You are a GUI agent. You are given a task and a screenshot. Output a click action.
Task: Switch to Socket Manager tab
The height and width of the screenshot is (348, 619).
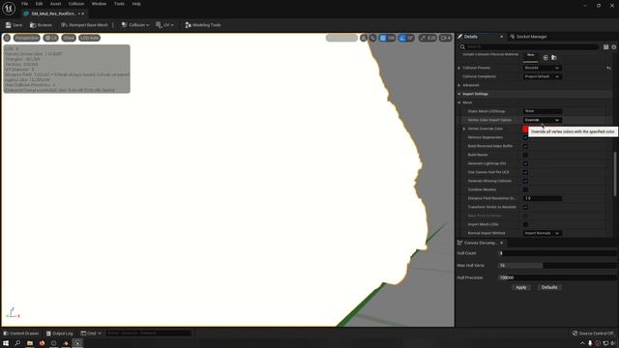pyautogui.click(x=528, y=37)
